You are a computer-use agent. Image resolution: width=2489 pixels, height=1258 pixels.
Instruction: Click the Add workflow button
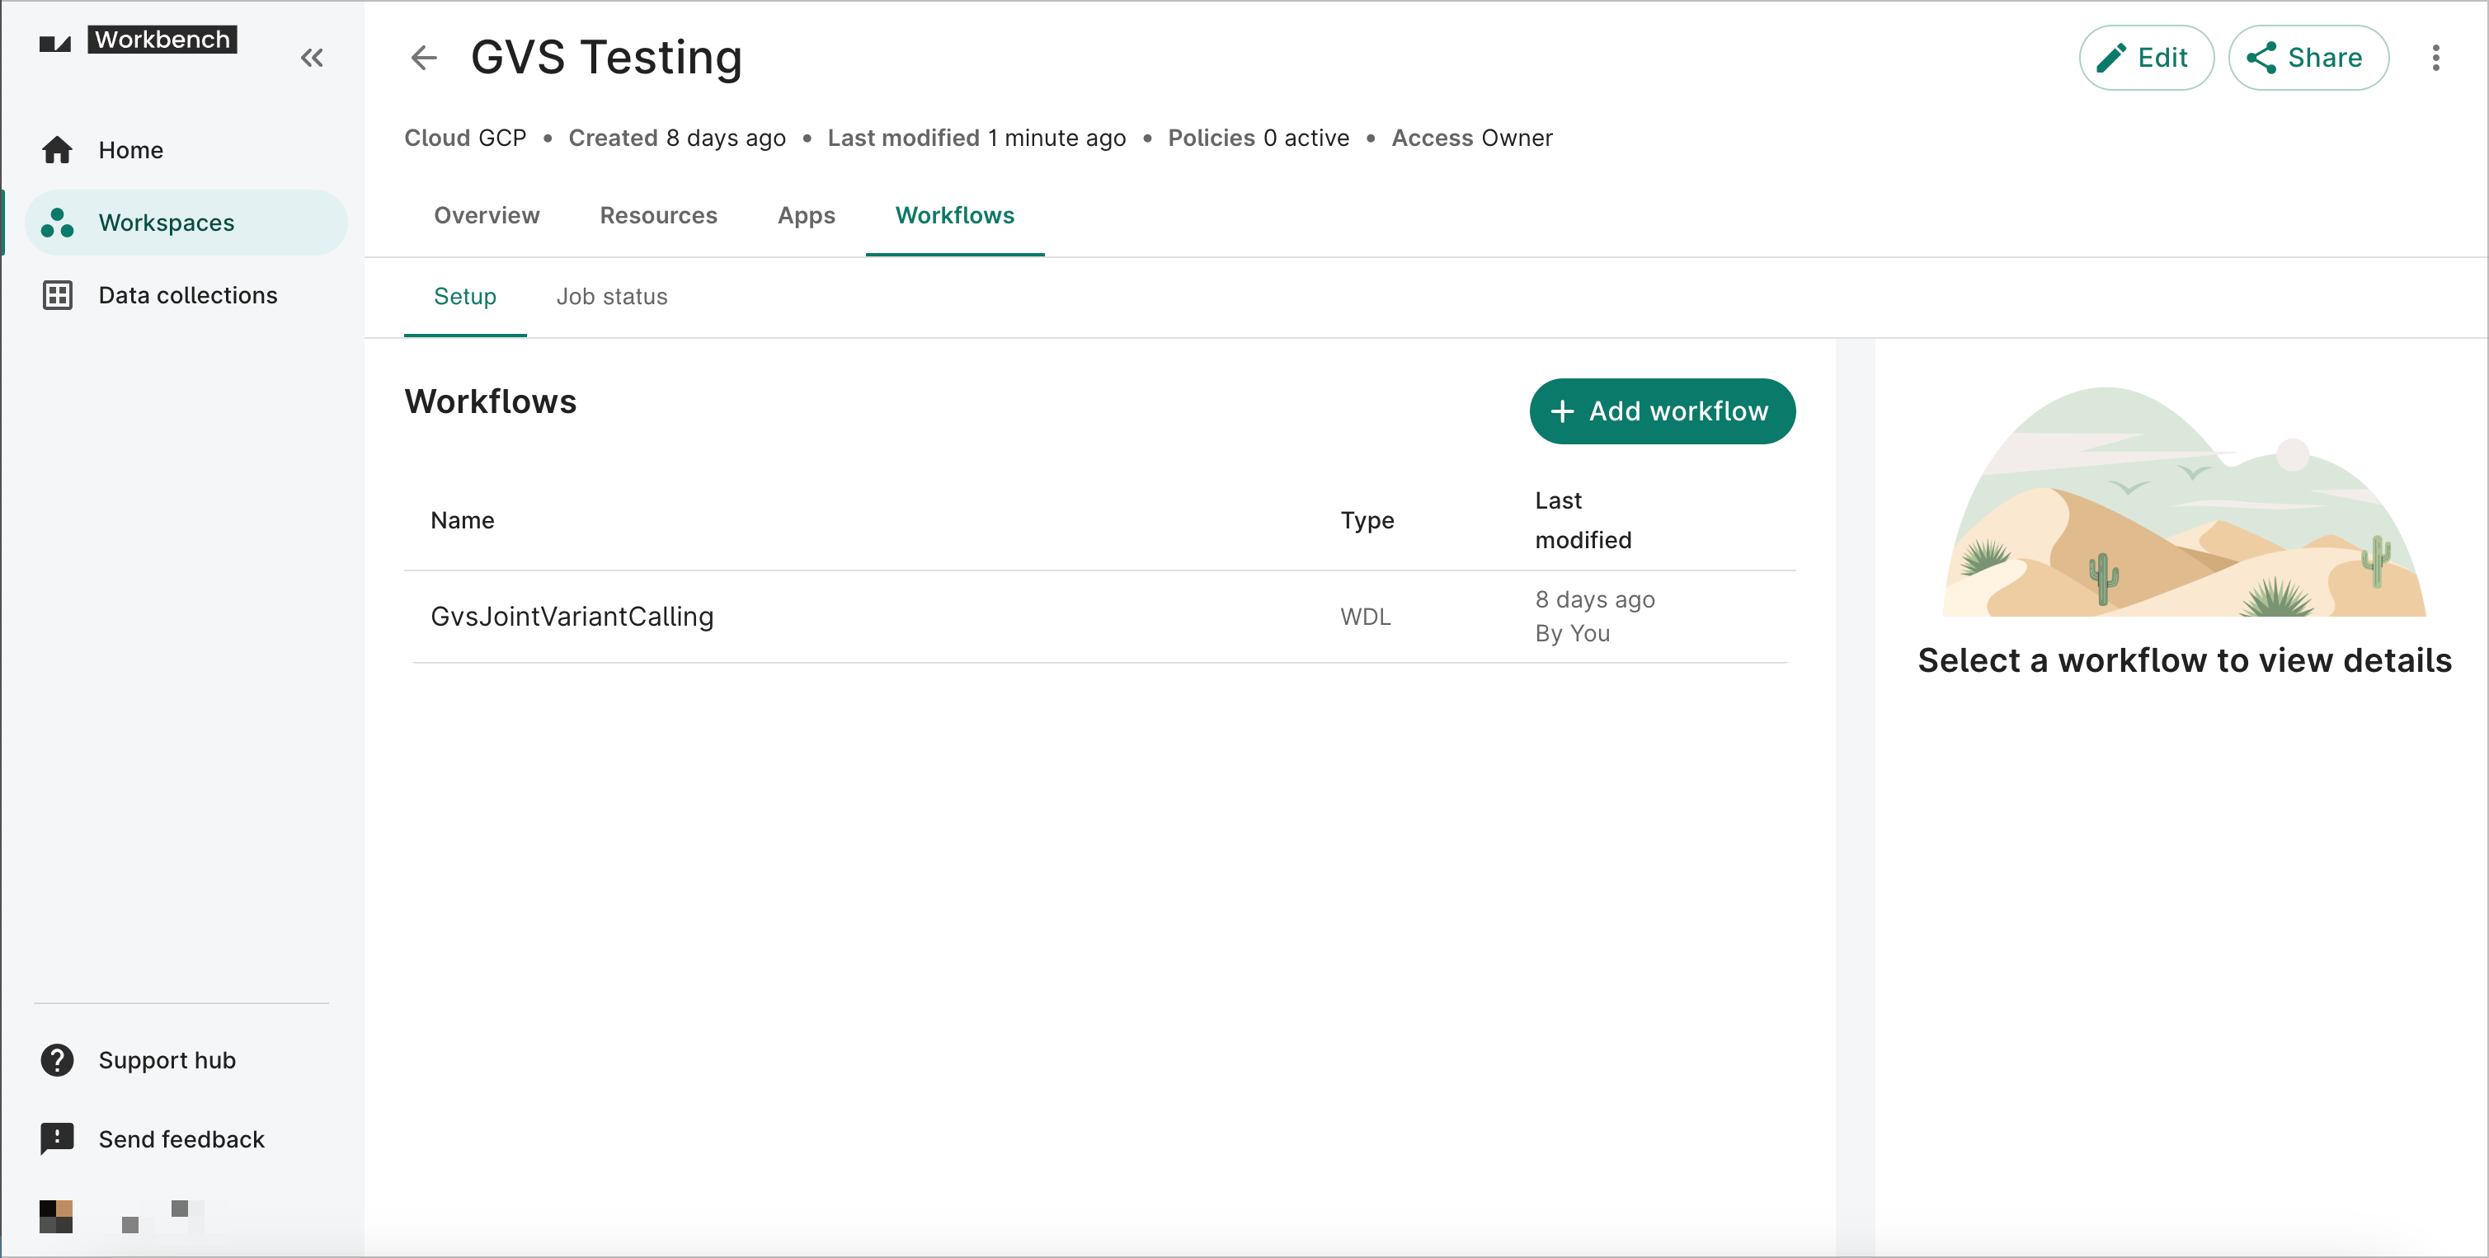pos(1661,409)
